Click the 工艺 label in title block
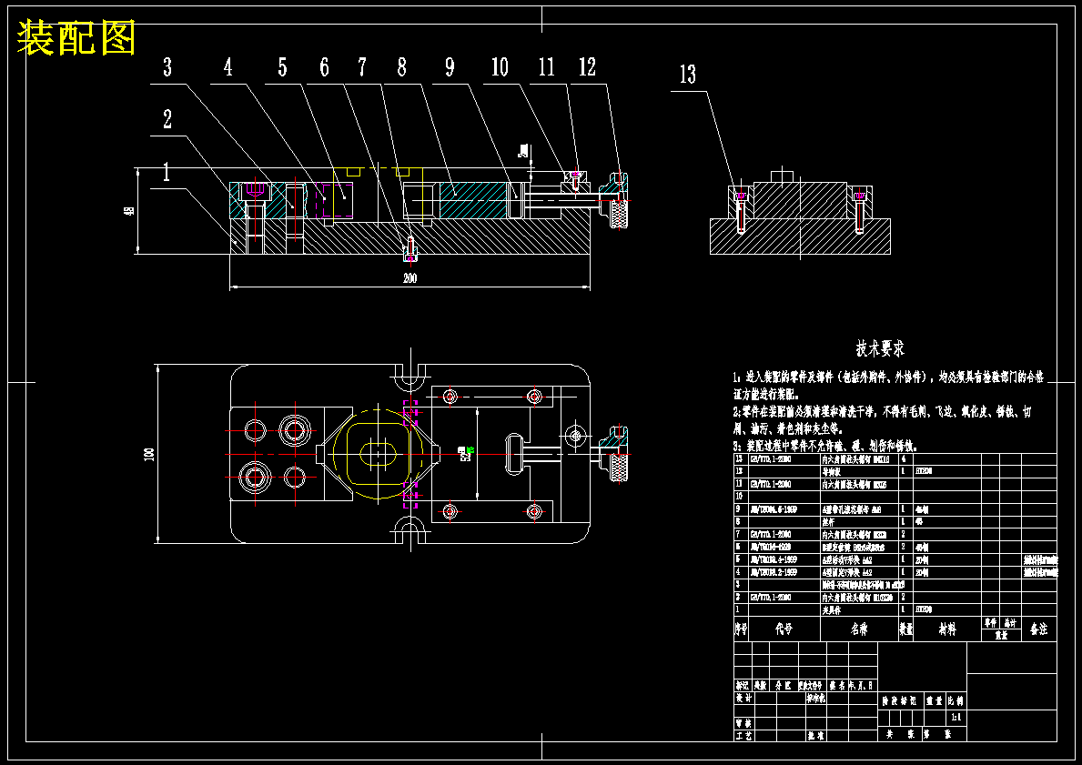Viewport: 1082px width, 765px height. 743,736
